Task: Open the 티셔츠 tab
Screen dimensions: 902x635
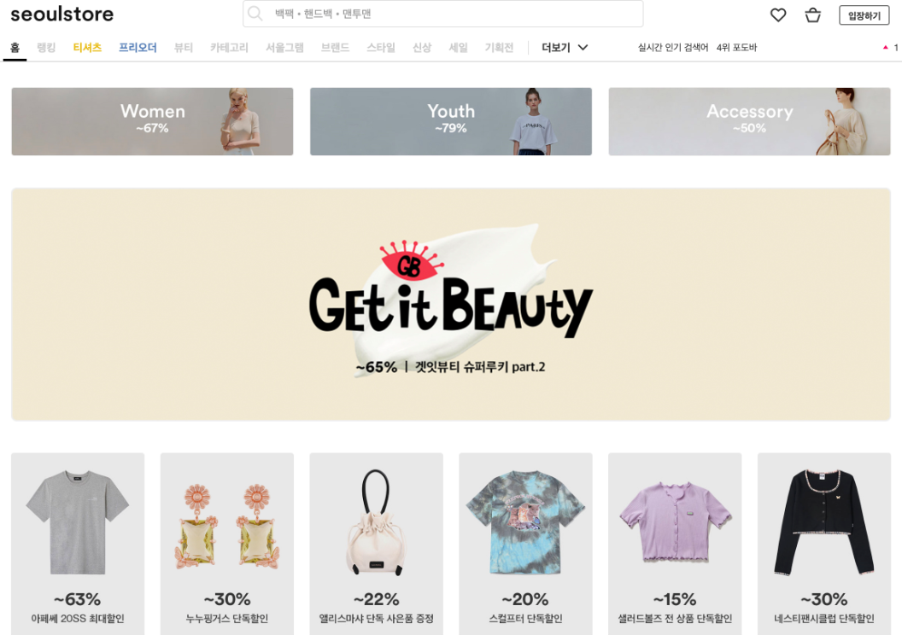Action: click(x=87, y=48)
